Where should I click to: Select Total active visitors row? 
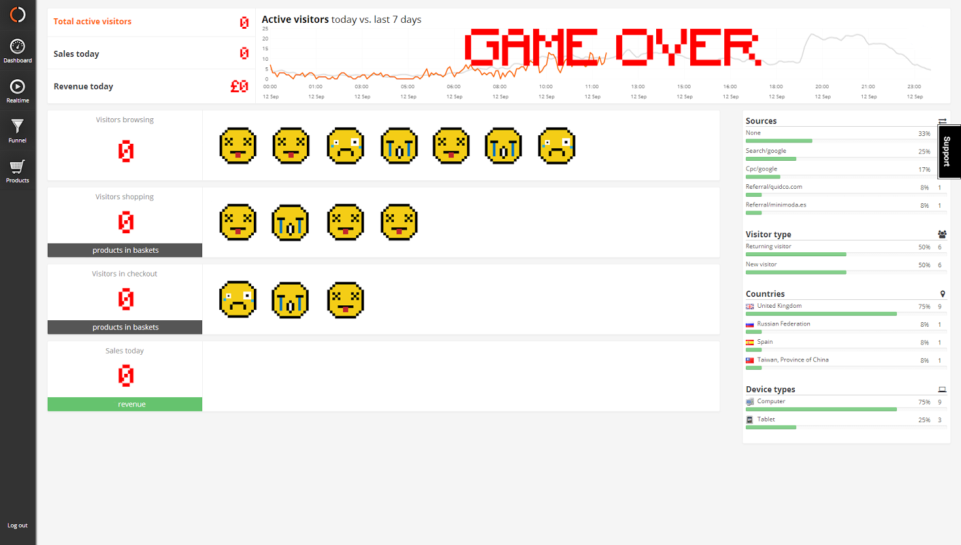pyautogui.click(x=151, y=22)
